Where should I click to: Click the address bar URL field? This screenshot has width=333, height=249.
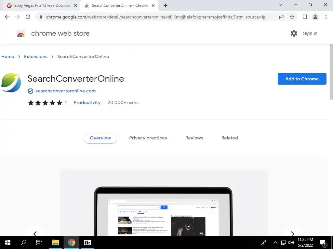tap(156, 17)
